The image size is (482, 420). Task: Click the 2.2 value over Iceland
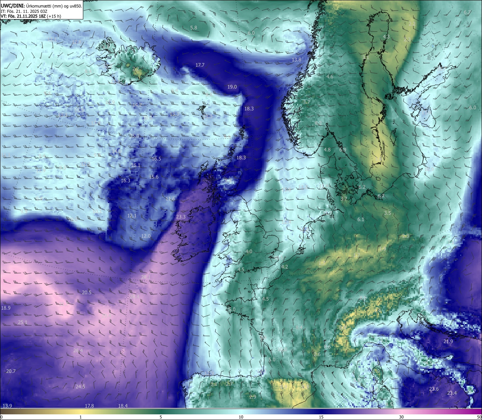pyautogui.click(x=136, y=69)
